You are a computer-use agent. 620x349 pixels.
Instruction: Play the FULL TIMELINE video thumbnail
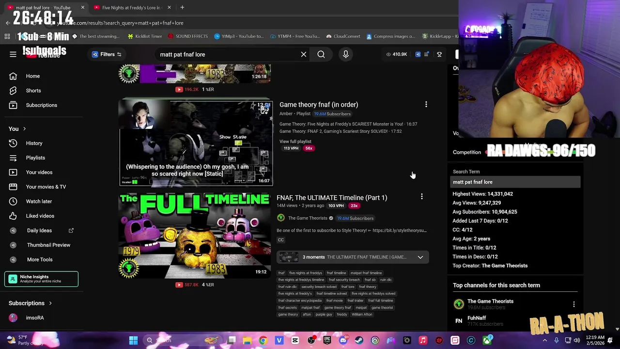click(195, 236)
